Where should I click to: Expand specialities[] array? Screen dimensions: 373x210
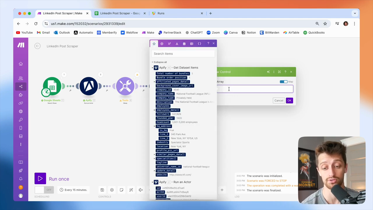pyautogui.click(x=154, y=158)
